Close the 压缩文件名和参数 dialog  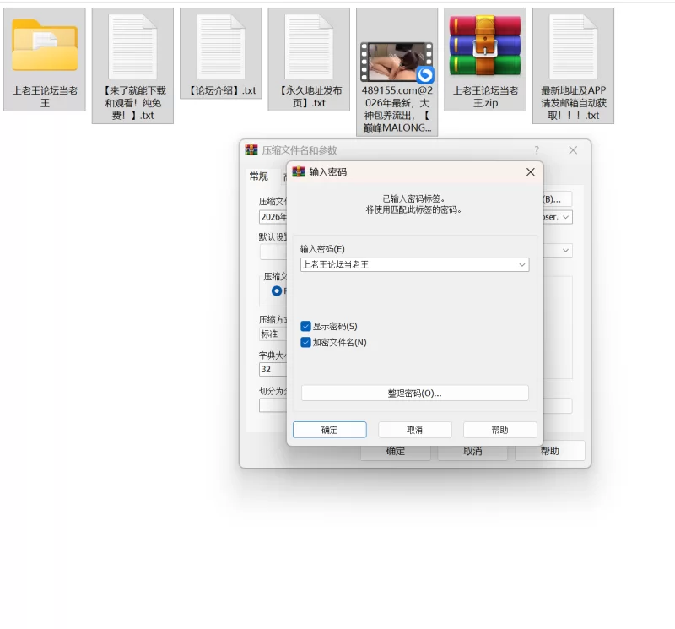(573, 150)
